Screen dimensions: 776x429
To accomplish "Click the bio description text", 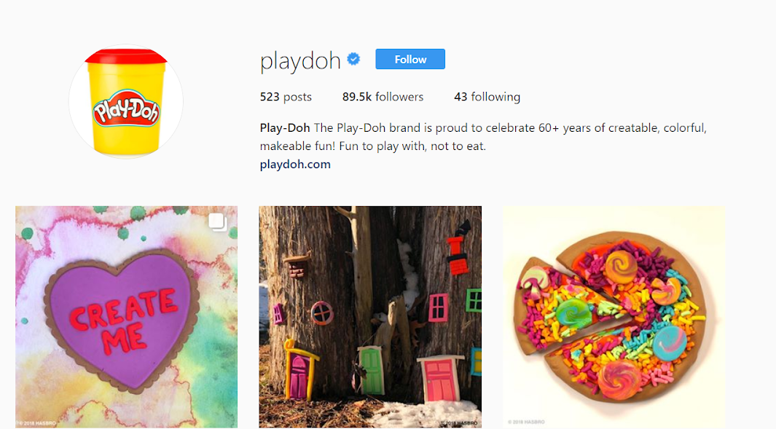I will [x=483, y=137].
